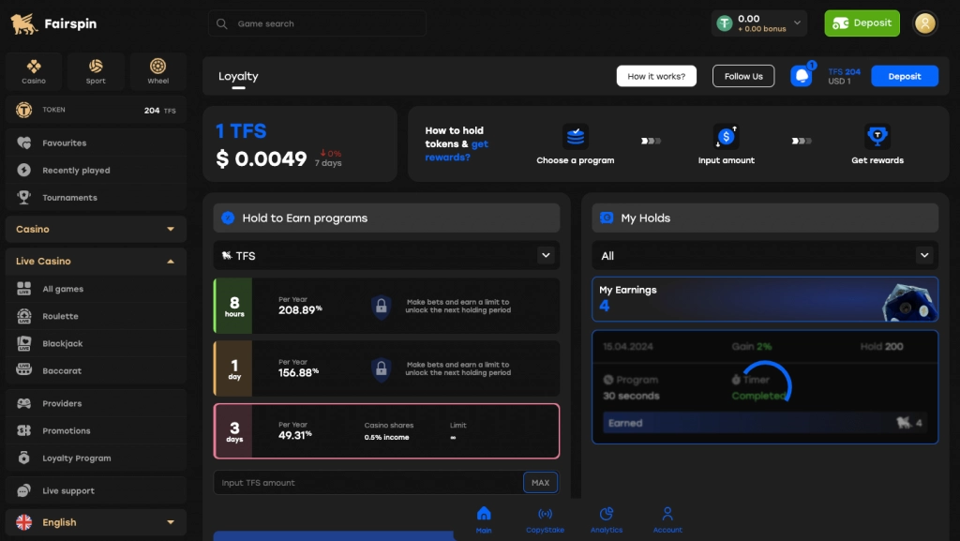Select the Loyalty tab
960x541 pixels.
[x=238, y=77]
